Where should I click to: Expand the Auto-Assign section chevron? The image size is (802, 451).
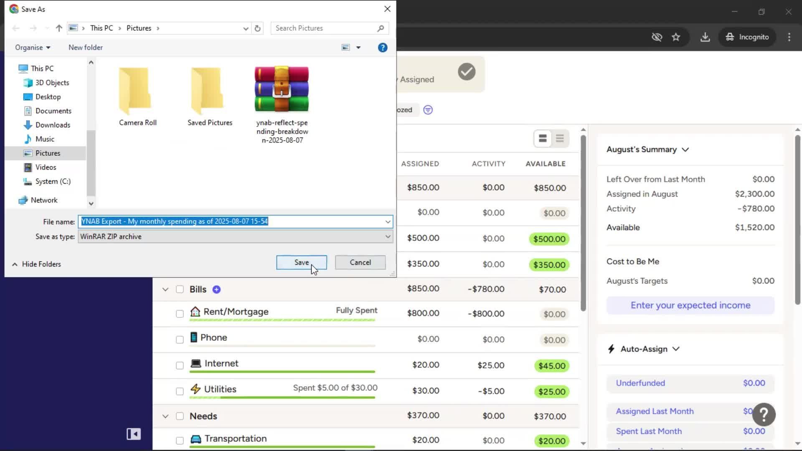[676, 349]
